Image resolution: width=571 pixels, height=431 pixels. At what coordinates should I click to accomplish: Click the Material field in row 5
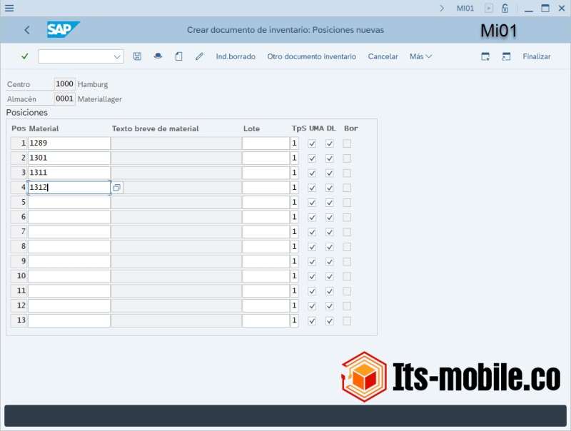(x=69, y=202)
